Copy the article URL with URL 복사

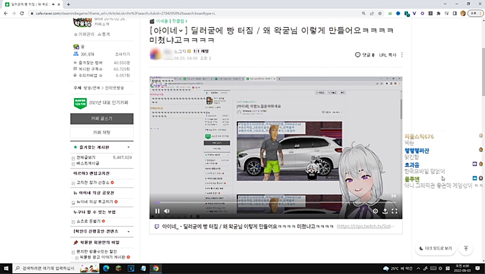click(x=387, y=55)
